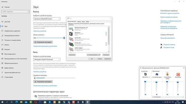The image size is (186, 104).
Task: Click microphone Устранение неполадок button
Action: [43, 81]
